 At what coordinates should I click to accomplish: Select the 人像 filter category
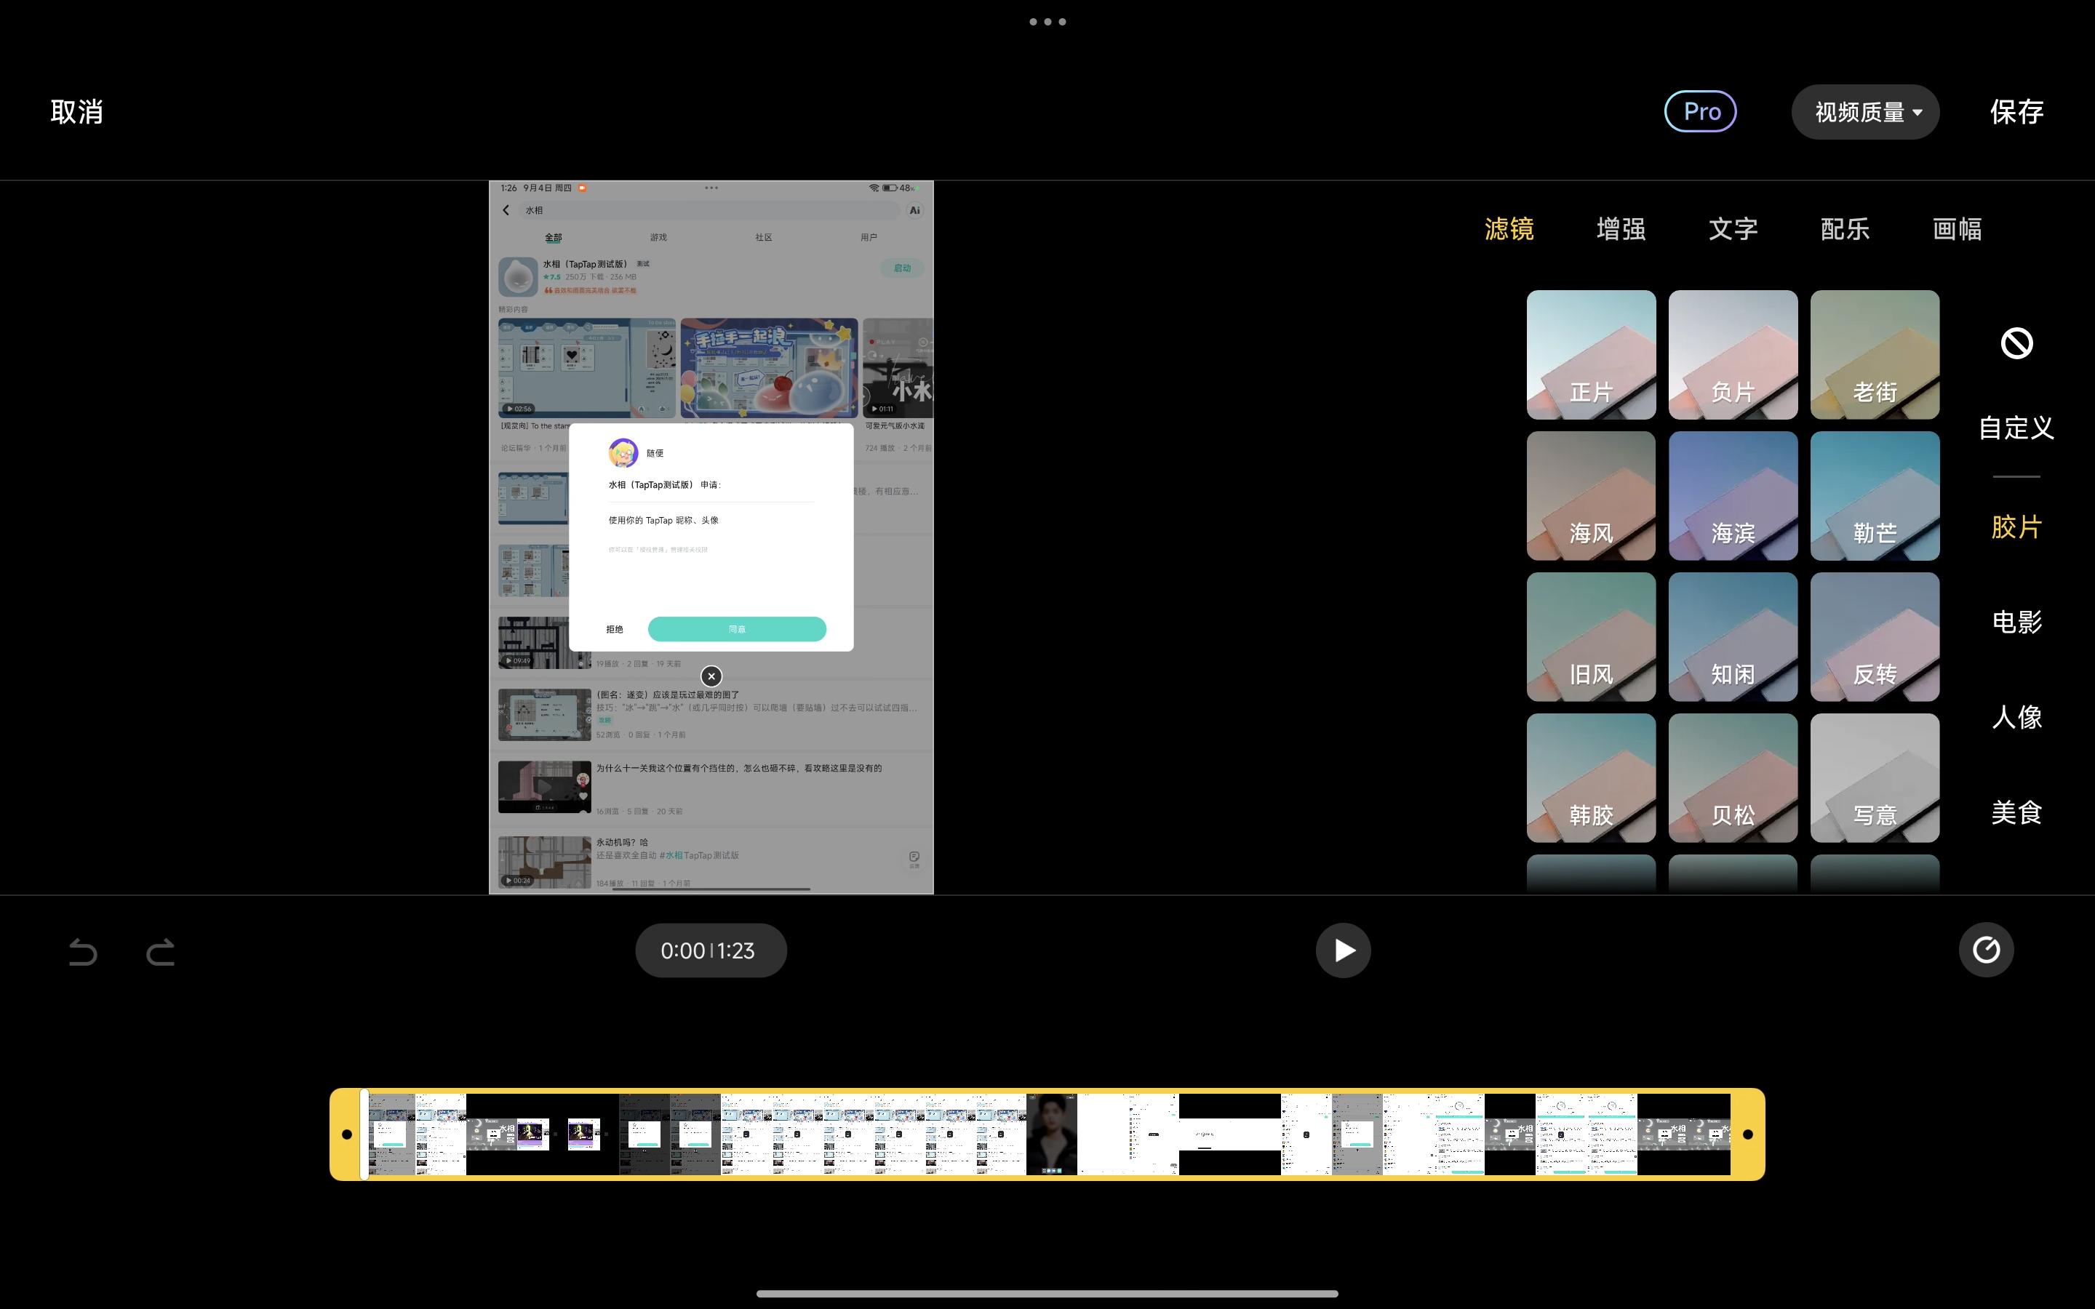[x=2016, y=717]
